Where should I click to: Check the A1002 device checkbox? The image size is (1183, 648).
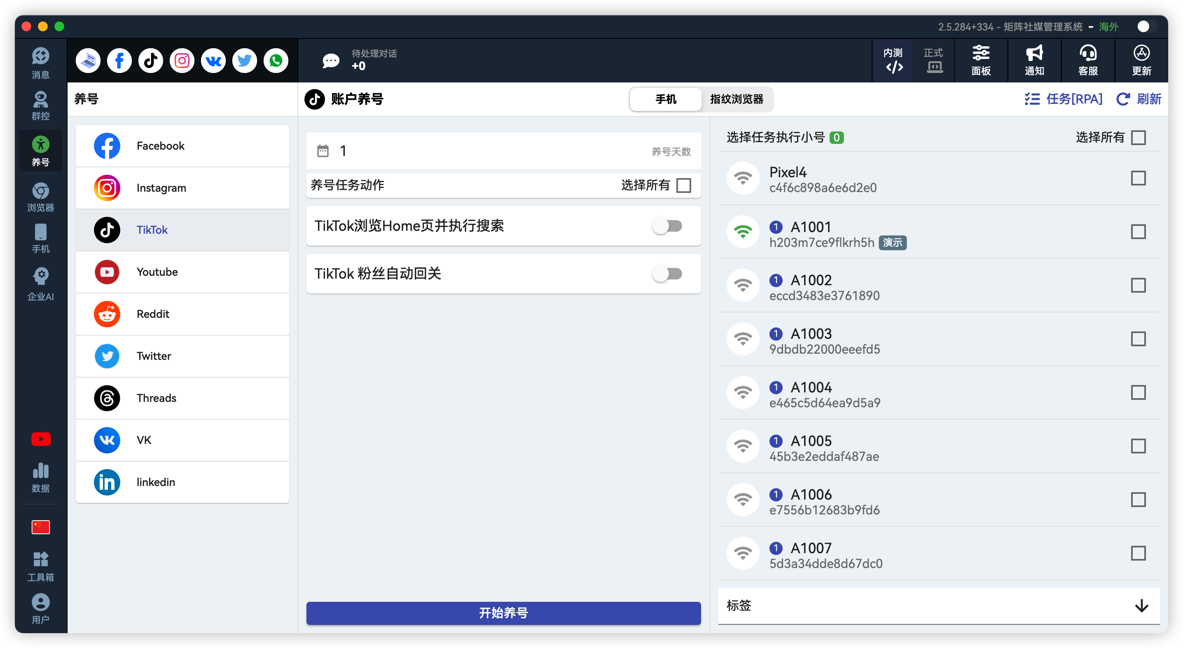pos(1139,285)
